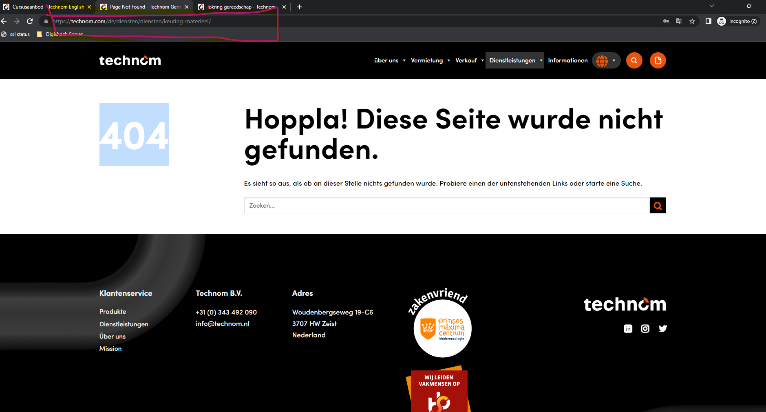The width and height of the screenshot is (766, 412).
Task: Expand the Dienstleistungen menu
Action: (x=515, y=60)
